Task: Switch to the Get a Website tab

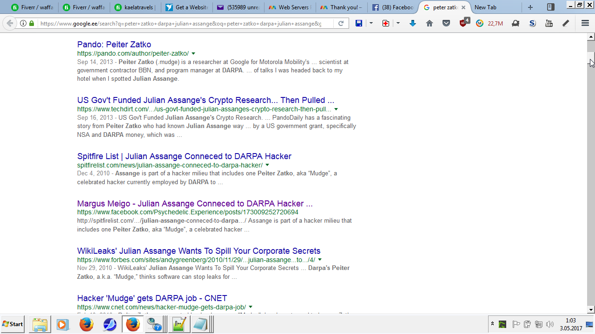Action: [x=186, y=7]
